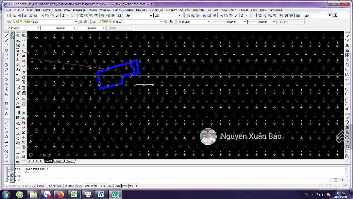Toggle POLAR tracking in status bar
Screen dimensions: 353x199
click(x=79, y=186)
